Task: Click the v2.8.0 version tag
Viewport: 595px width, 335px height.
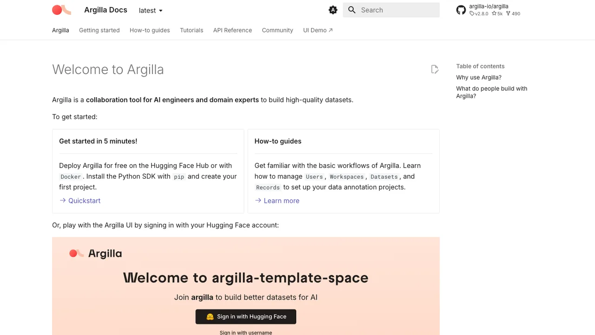Action: [479, 14]
